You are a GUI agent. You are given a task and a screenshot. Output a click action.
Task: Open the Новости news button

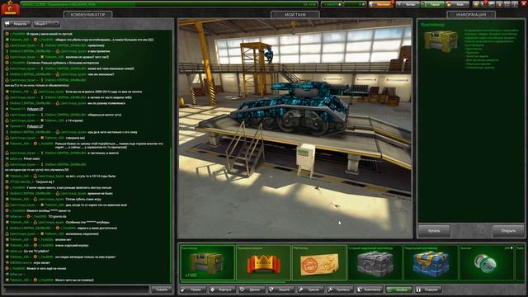coord(17,24)
